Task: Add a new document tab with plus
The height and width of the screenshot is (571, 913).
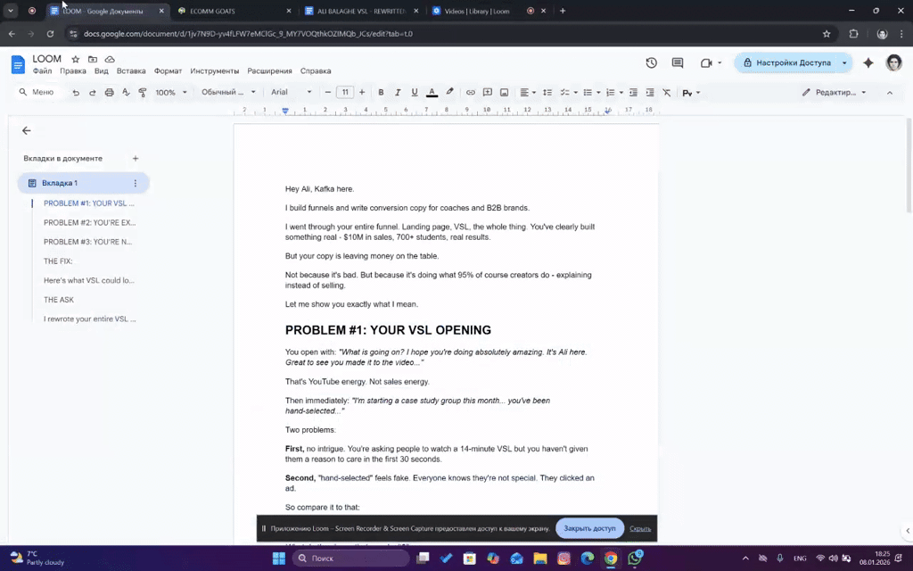Action: click(135, 158)
